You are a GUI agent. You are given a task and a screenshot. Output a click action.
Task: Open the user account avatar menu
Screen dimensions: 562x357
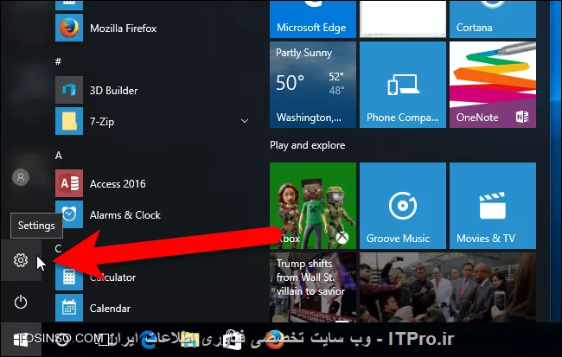point(21,177)
